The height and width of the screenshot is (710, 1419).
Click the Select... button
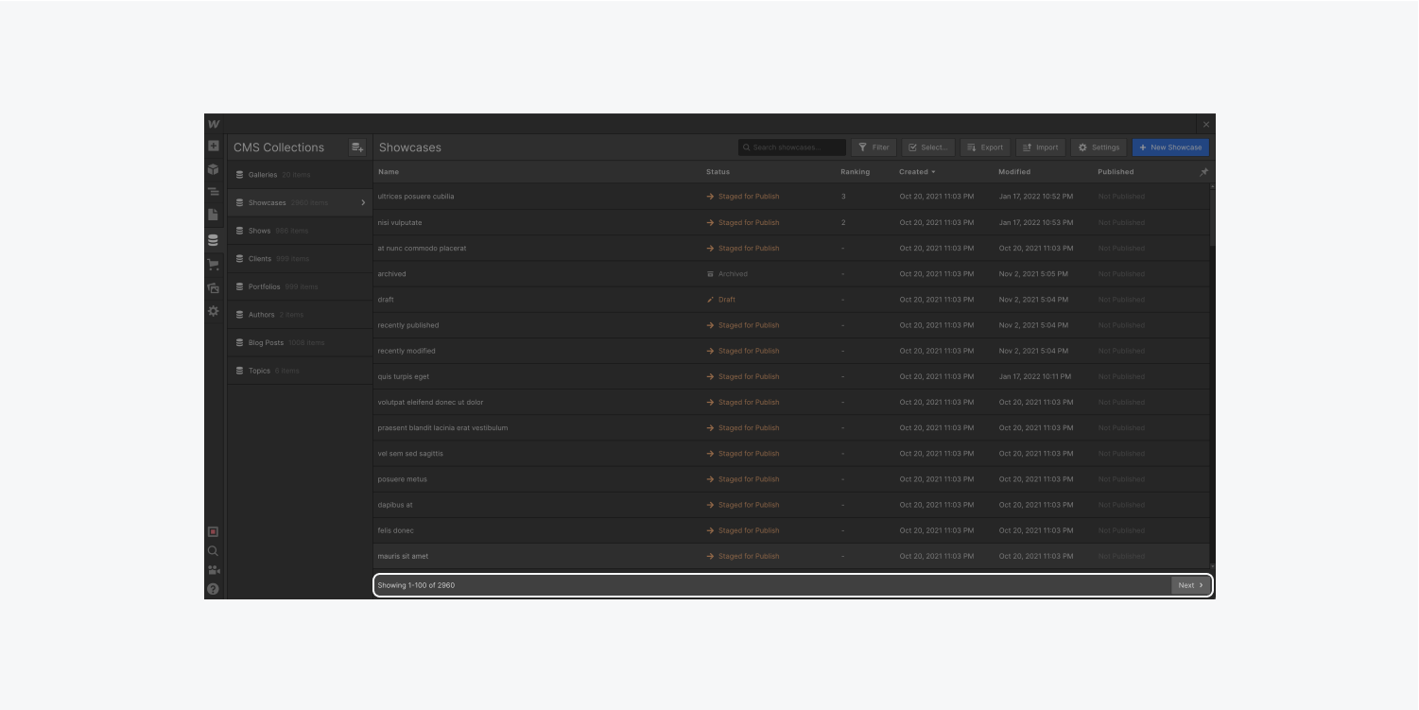(928, 147)
